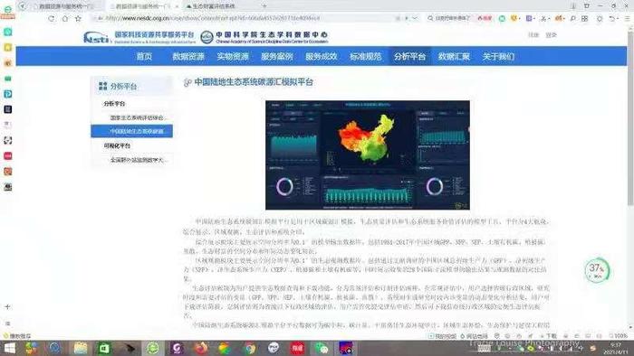Bookmark page with the star icon
The image size is (634, 356).
tap(78, 19)
